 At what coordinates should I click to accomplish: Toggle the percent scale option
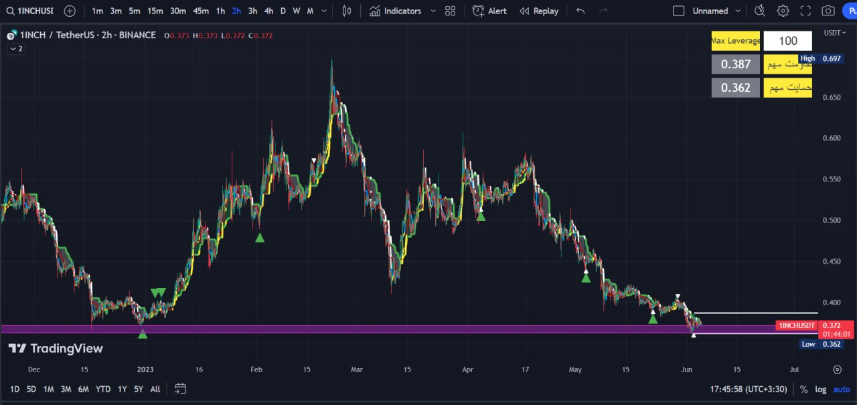tap(803, 389)
